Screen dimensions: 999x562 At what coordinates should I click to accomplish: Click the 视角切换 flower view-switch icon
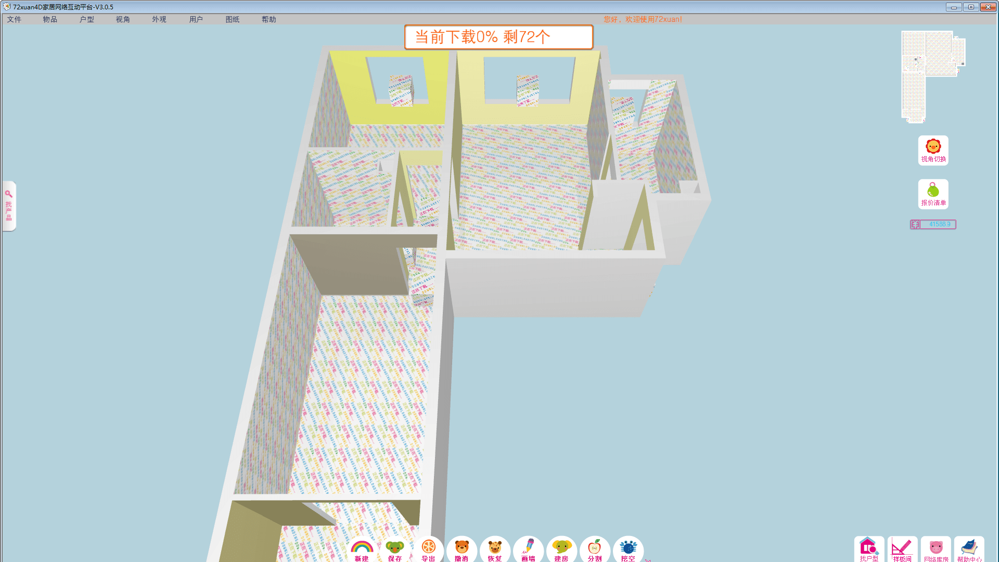pyautogui.click(x=933, y=150)
